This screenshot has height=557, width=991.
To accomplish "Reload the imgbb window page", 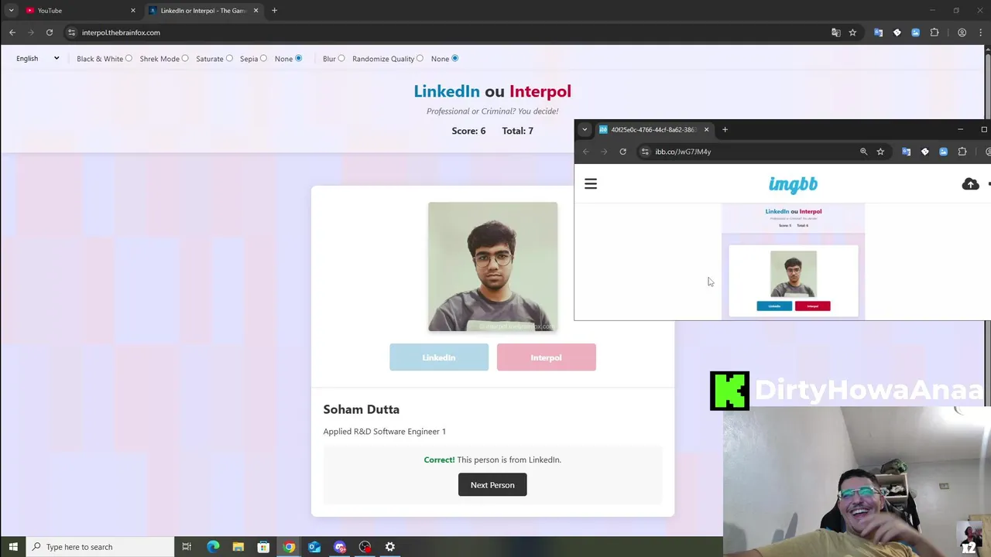I will coord(622,152).
